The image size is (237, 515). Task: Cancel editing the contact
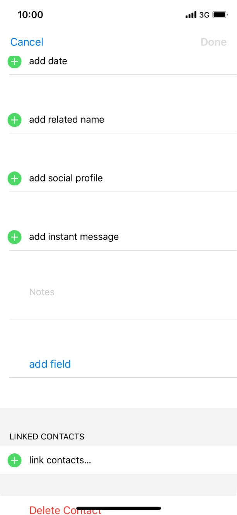point(26,42)
